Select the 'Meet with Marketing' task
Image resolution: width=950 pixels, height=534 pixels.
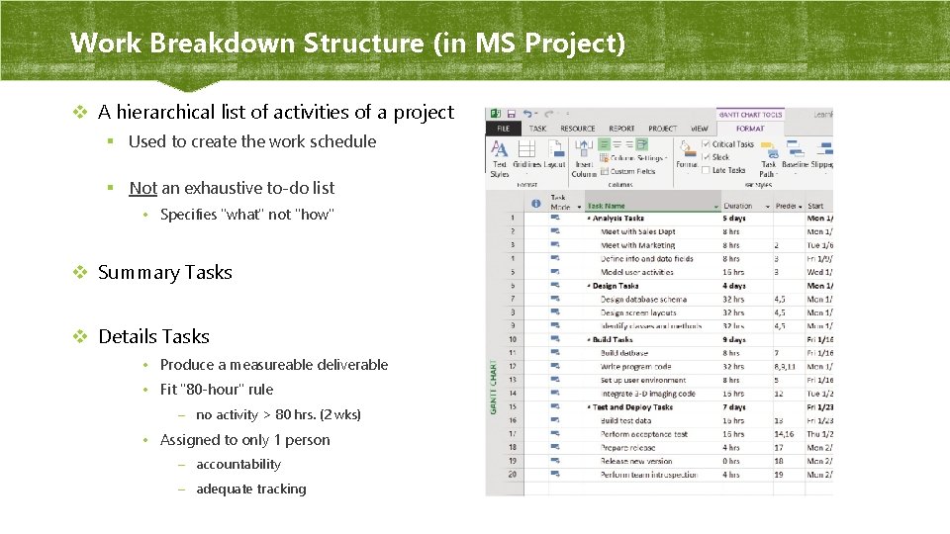pyautogui.click(x=637, y=245)
